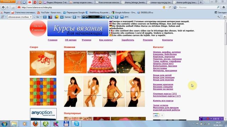
Task: Open the toolbar wrench settings icon
Action: coord(218,17)
